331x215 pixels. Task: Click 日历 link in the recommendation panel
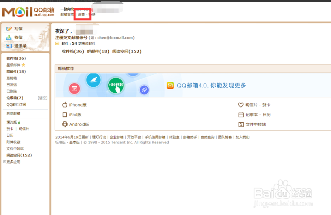click(267, 115)
